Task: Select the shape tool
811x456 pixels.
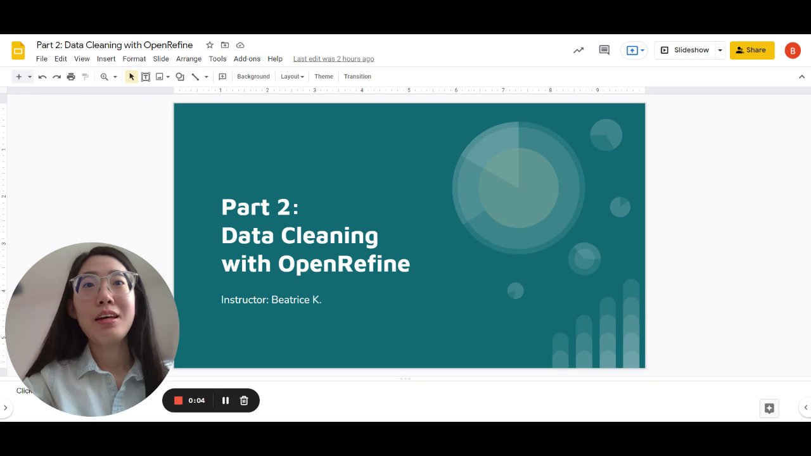Action: [x=180, y=77]
